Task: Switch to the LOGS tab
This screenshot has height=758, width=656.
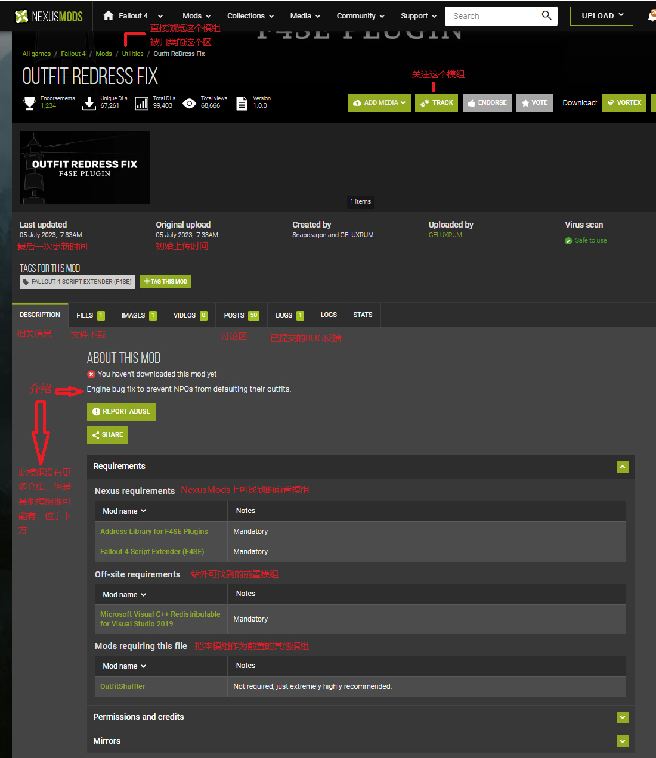Action: click(329, 315)
